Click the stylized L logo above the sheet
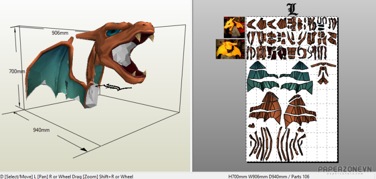 (292, 9)
